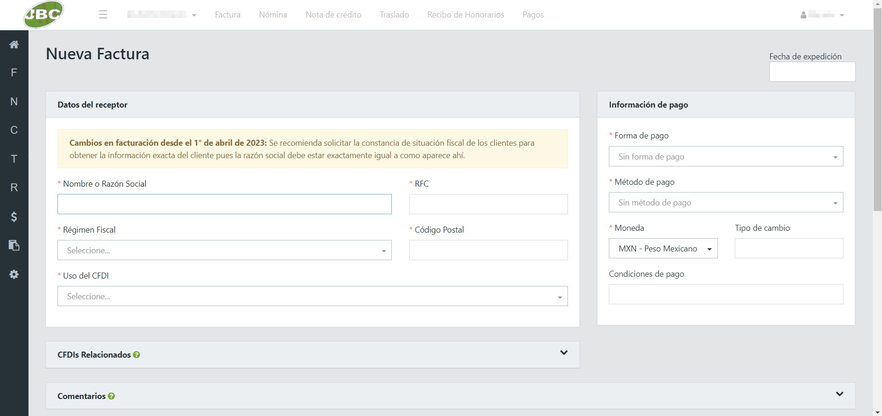Open the company selector dropdown
Screen dimensions: 882x416
[161, 15]
